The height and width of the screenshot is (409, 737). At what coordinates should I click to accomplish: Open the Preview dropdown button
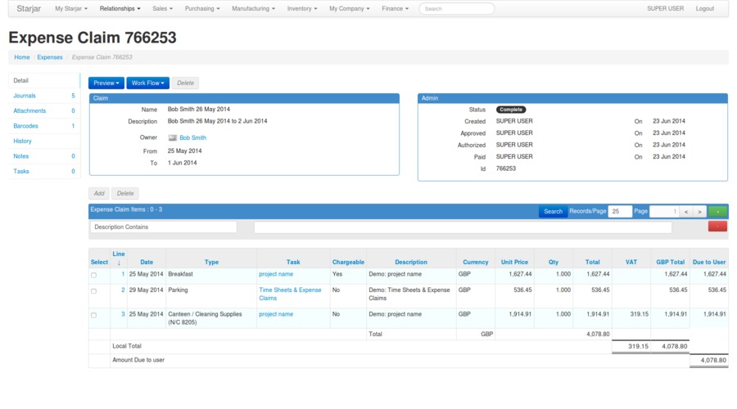click(x=106, y=83)
